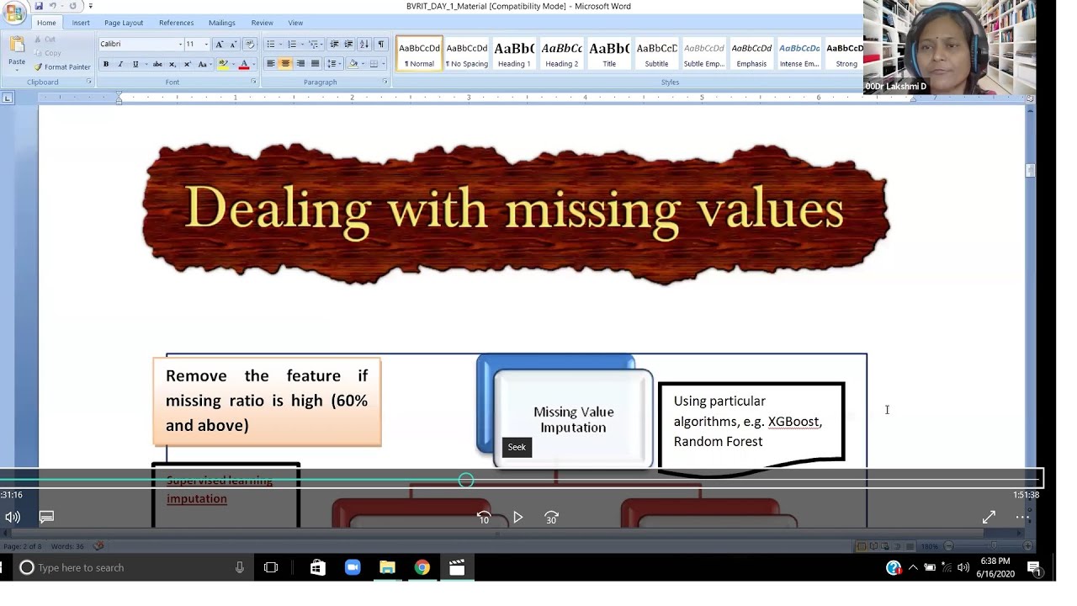Decrease paragraph indent
The width and height of the screenshot is (1077, 606).
coord(334,44)
